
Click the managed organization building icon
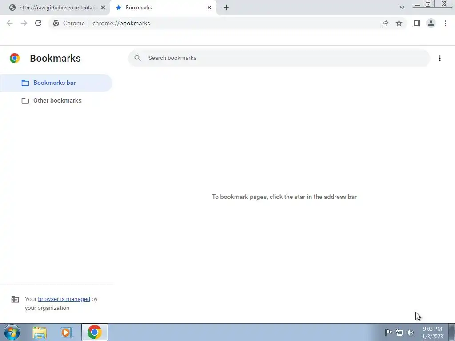[x=15, y=299]
